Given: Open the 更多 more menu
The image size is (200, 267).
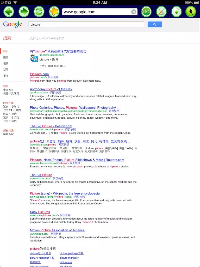Looking at the screenshot, I should click(6, 76).
